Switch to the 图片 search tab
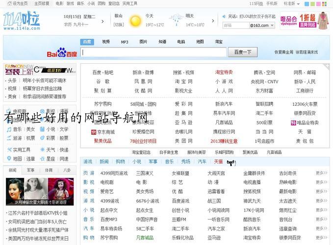This screenshot has width=333, height=245. tap(143, 42)
